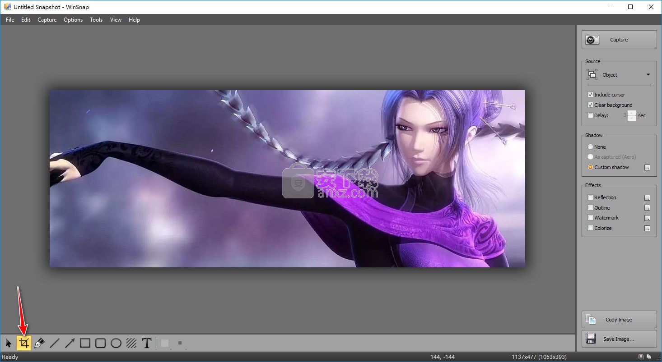Open the Edit menu

pyautogui.click(x=26, y=20)
